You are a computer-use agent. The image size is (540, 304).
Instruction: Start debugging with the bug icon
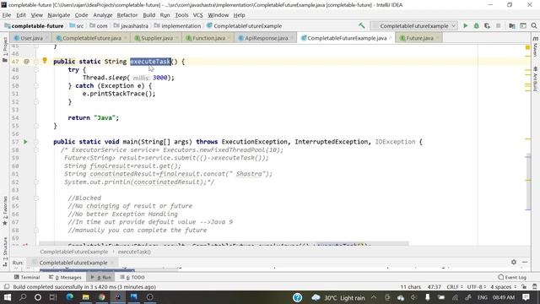[x=476, y=25]
